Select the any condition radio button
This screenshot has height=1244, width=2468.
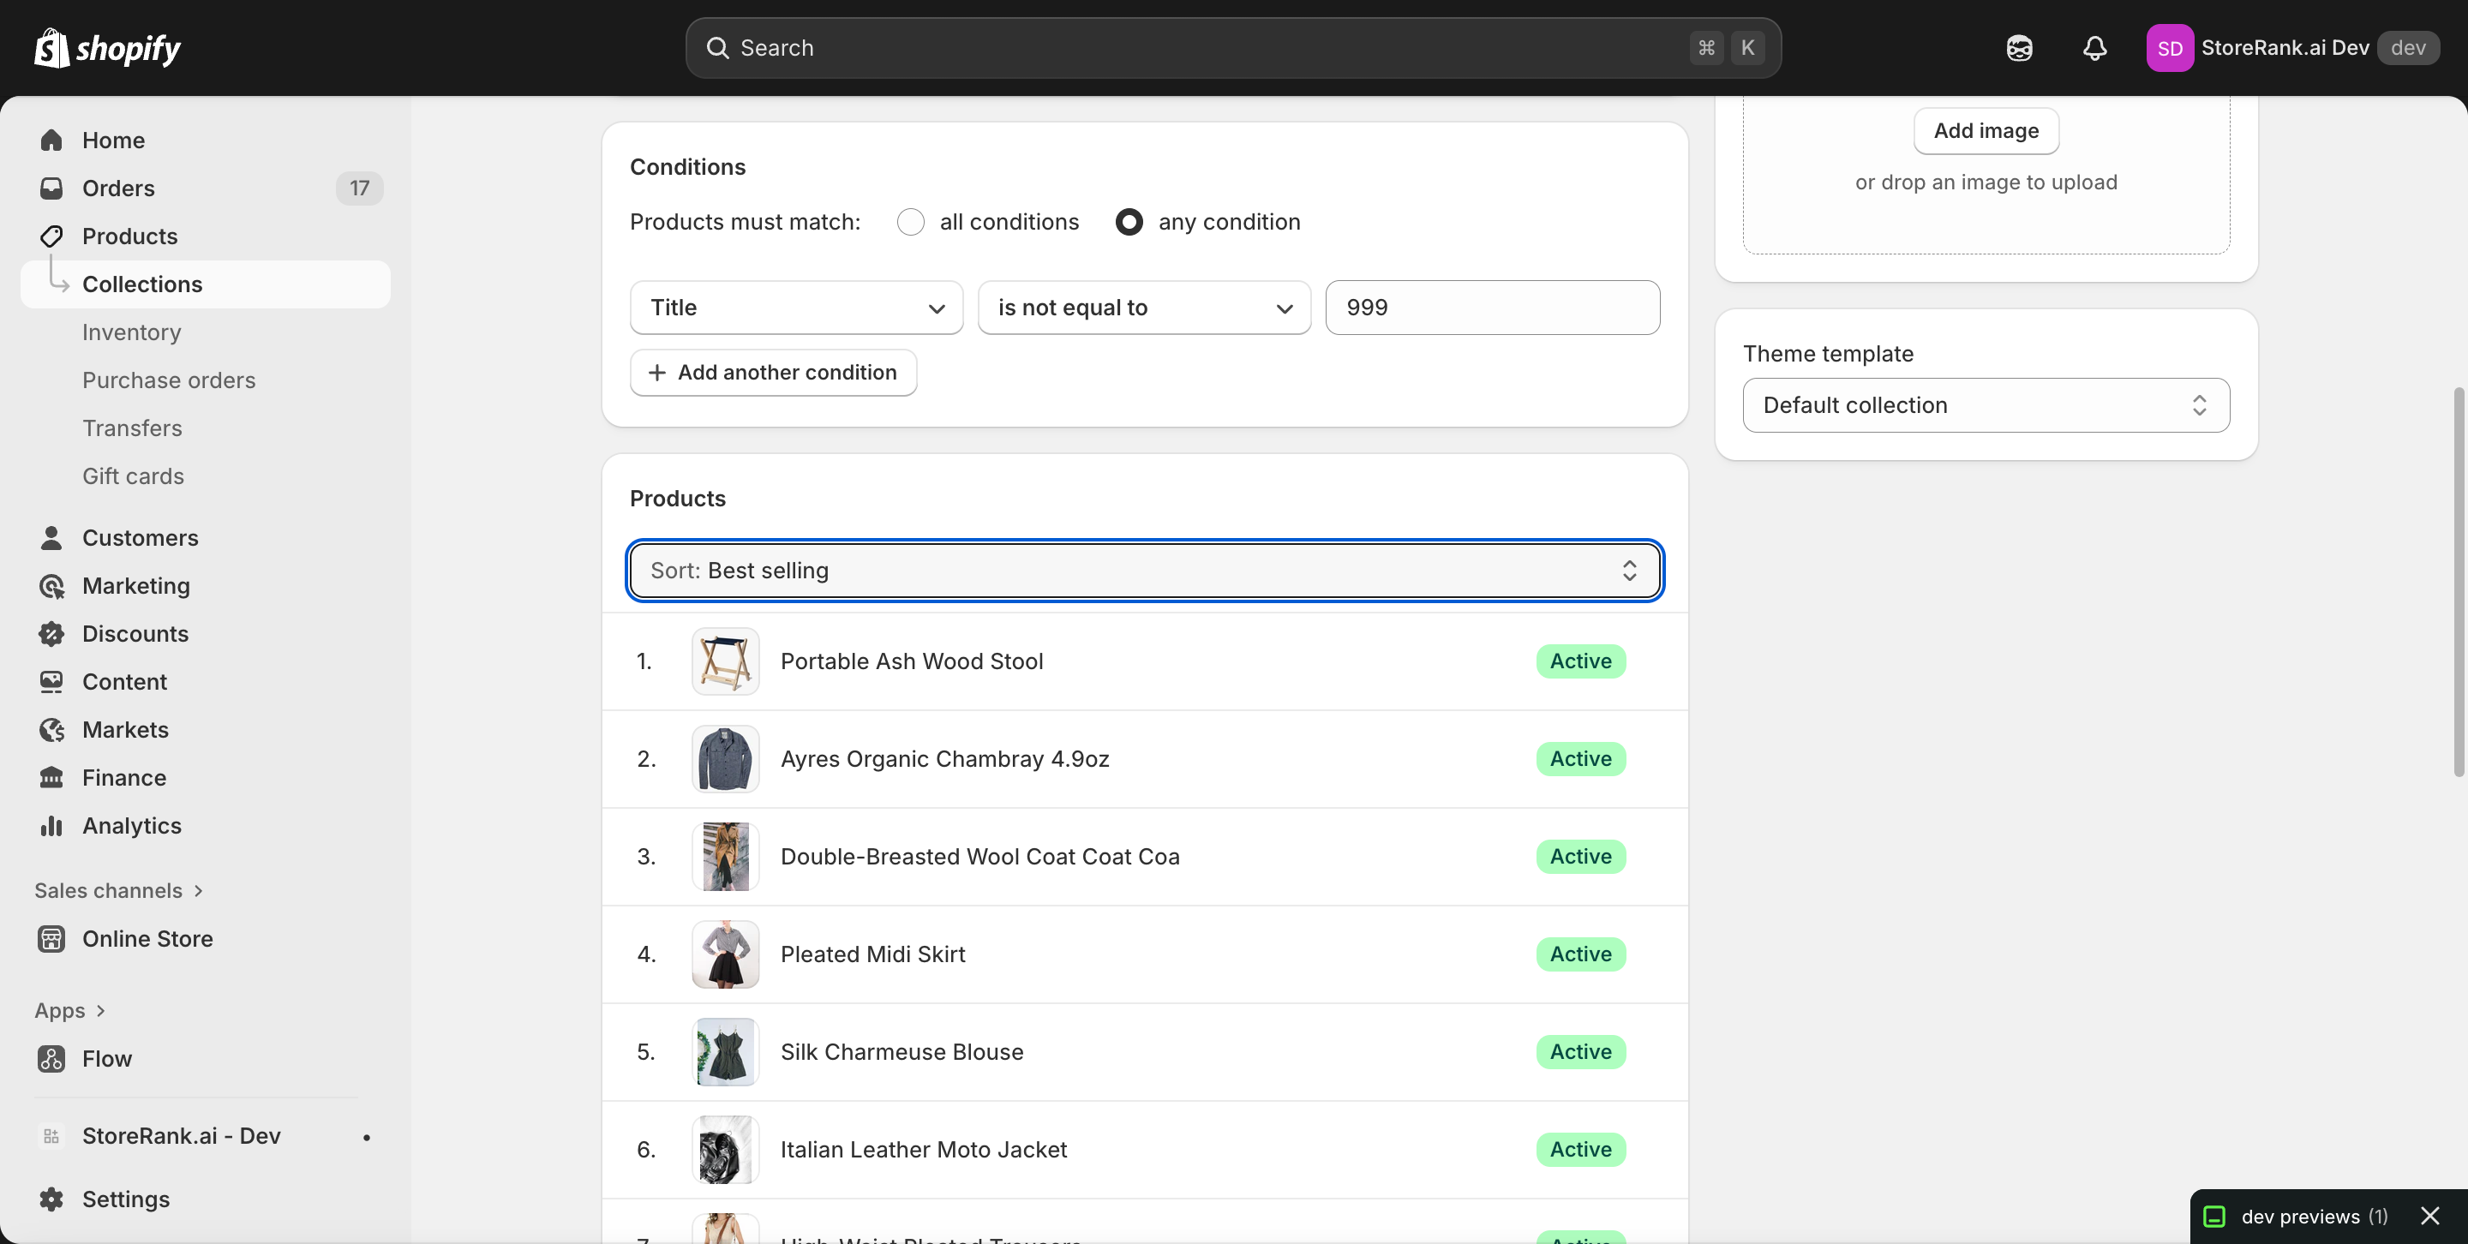coord(1129,222)
